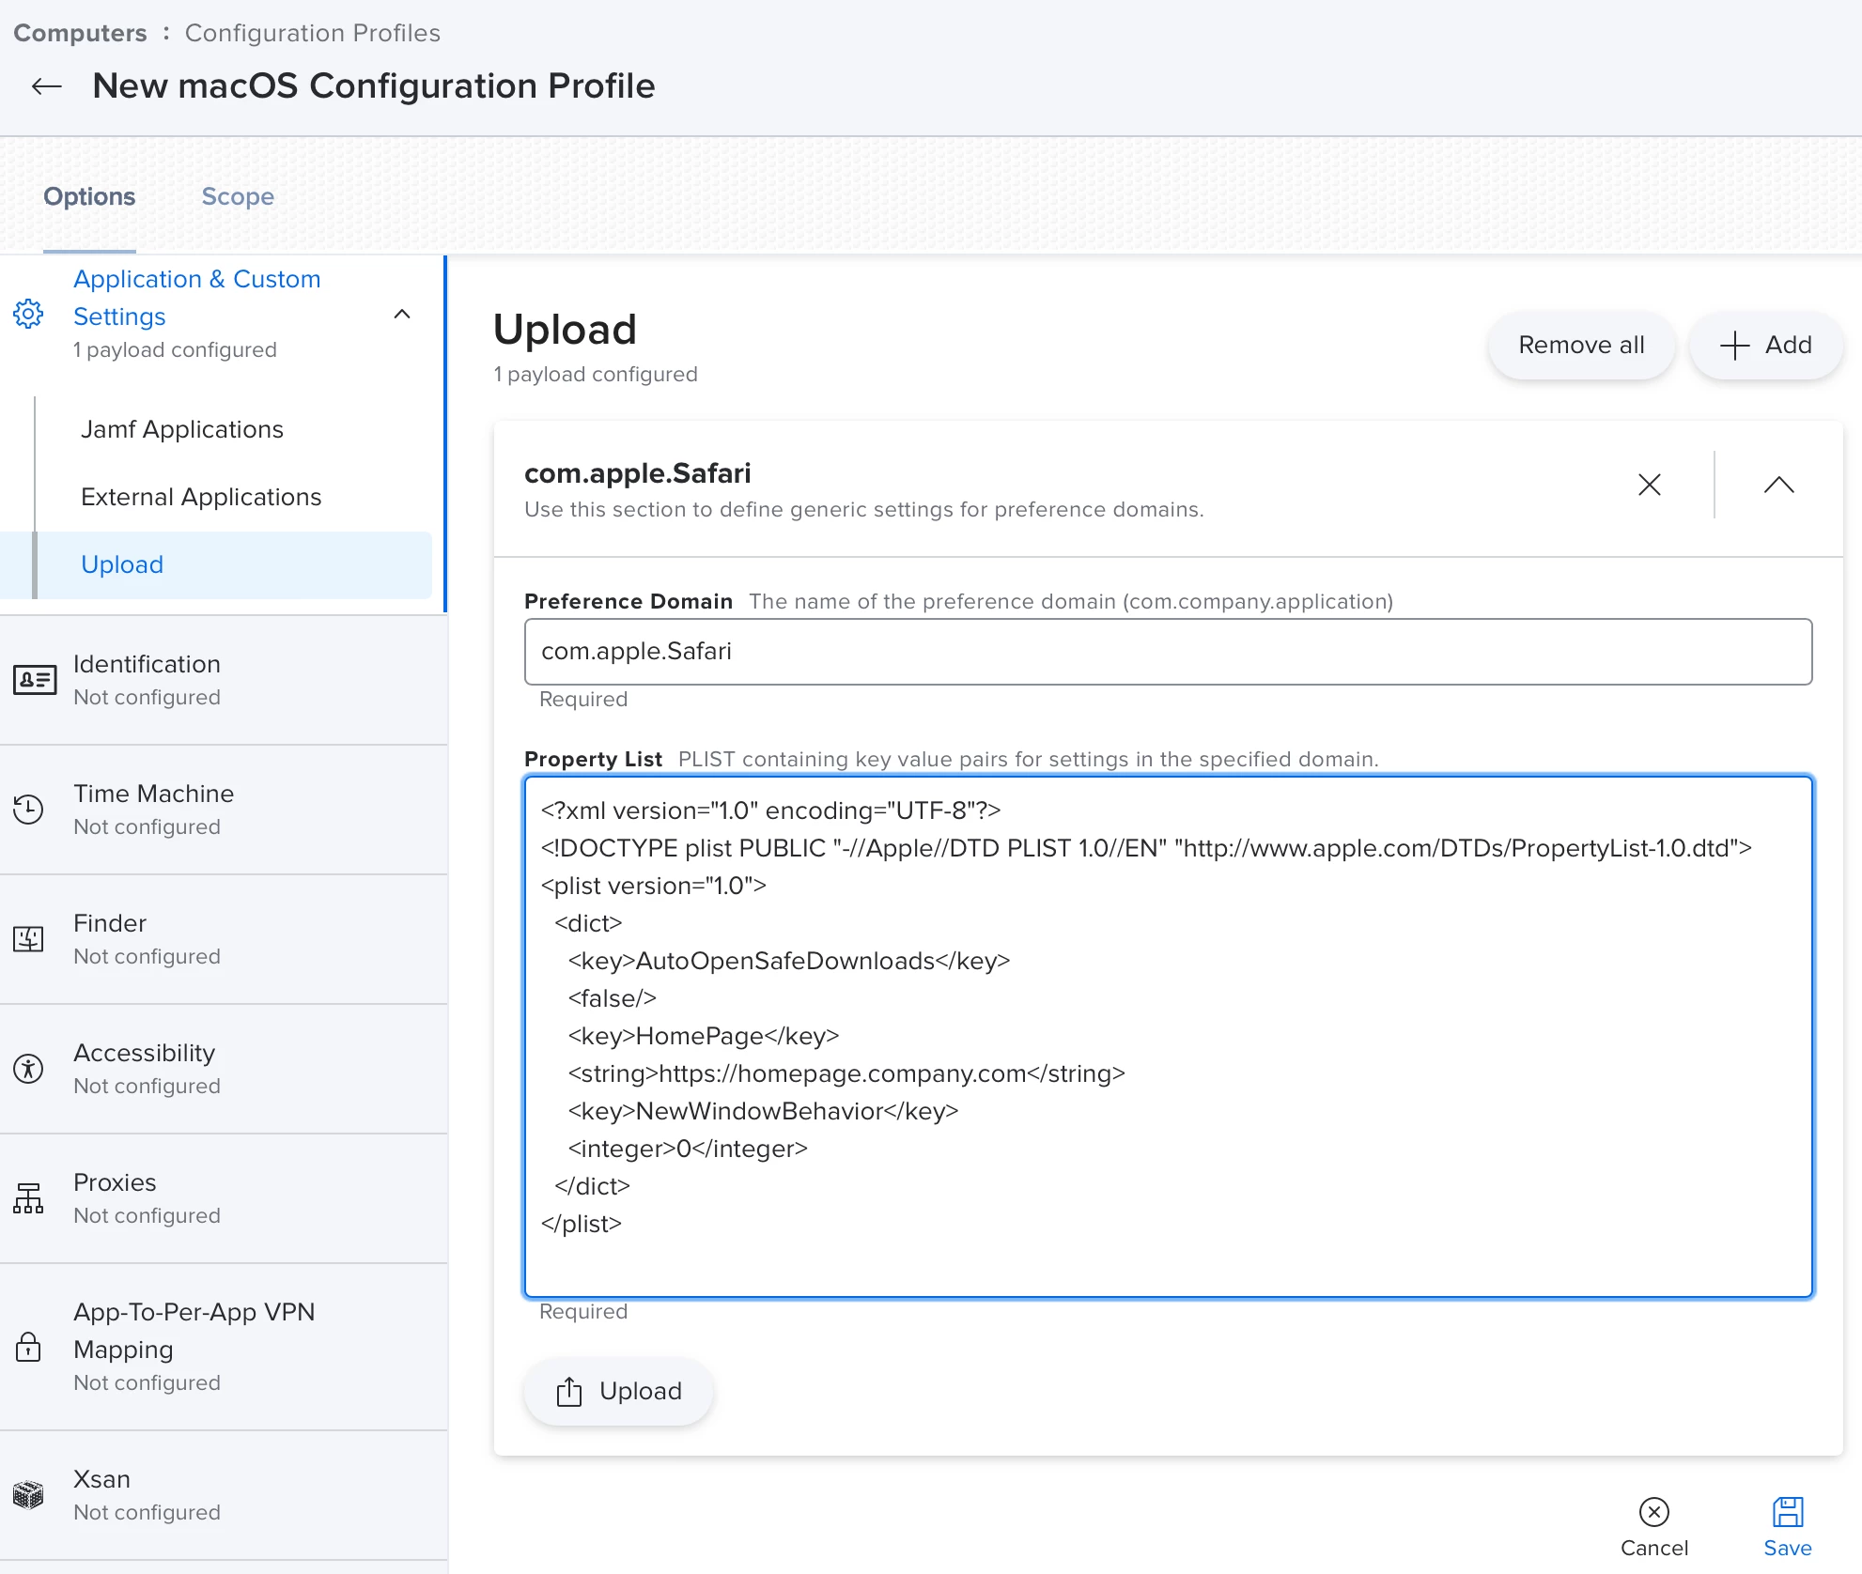Image resolution: width=1862 pixels, height=1574 pixels.
Task: Click the gear icon for Application & Custom Settings
Action: [x=28, y=314]
